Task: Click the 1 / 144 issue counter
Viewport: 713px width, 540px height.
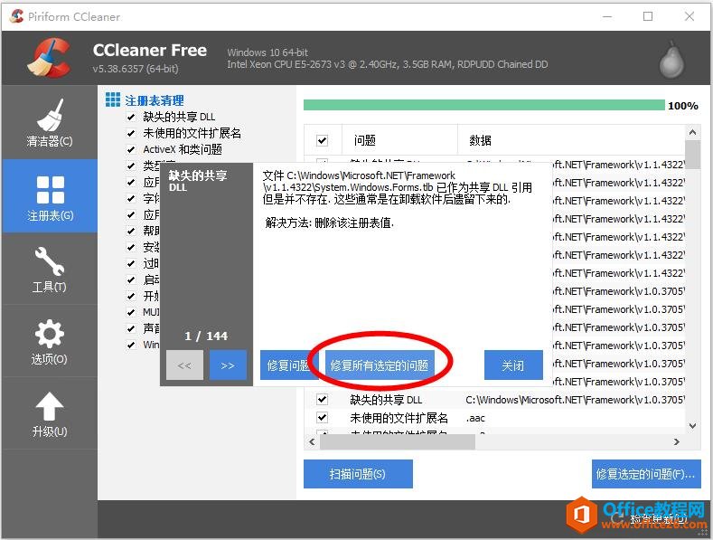Action: coord(206,336)
